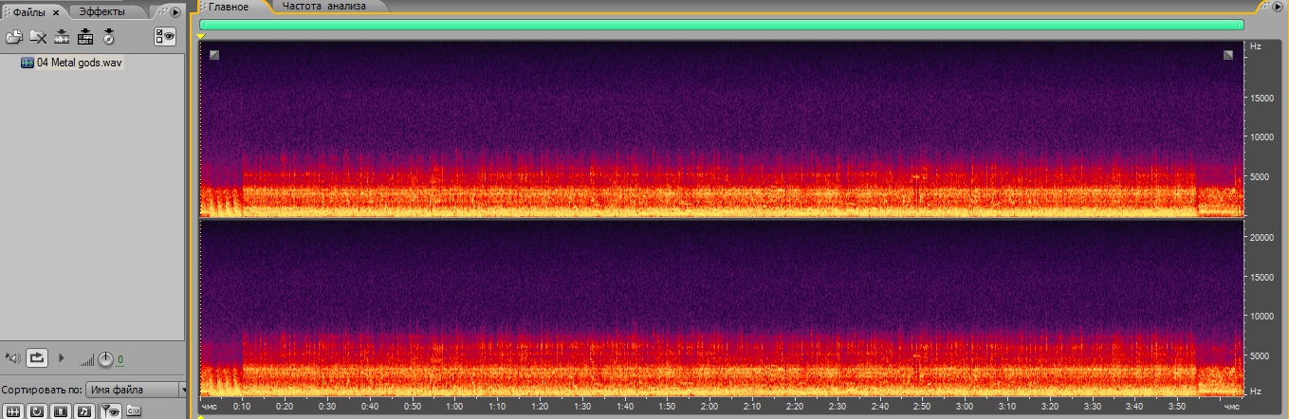
Task: Click waveform icon beside 04 Metal gods.wav
Action: click(x=28, y=63)
